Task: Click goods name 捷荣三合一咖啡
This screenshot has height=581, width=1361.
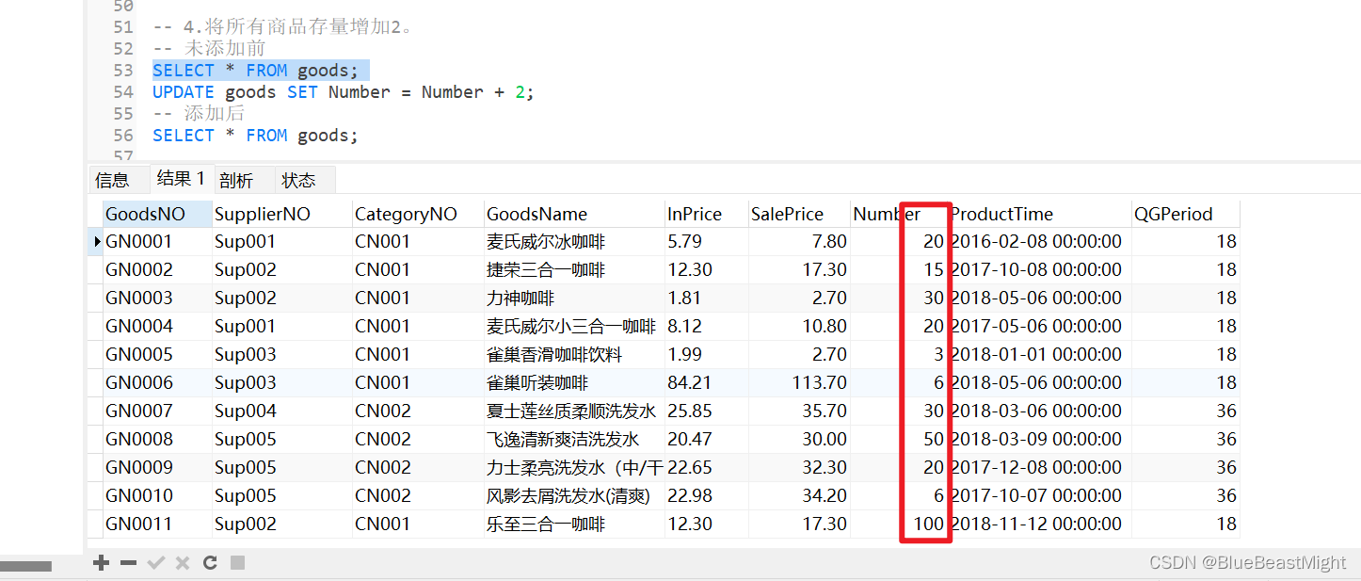Action: [546, 269]
